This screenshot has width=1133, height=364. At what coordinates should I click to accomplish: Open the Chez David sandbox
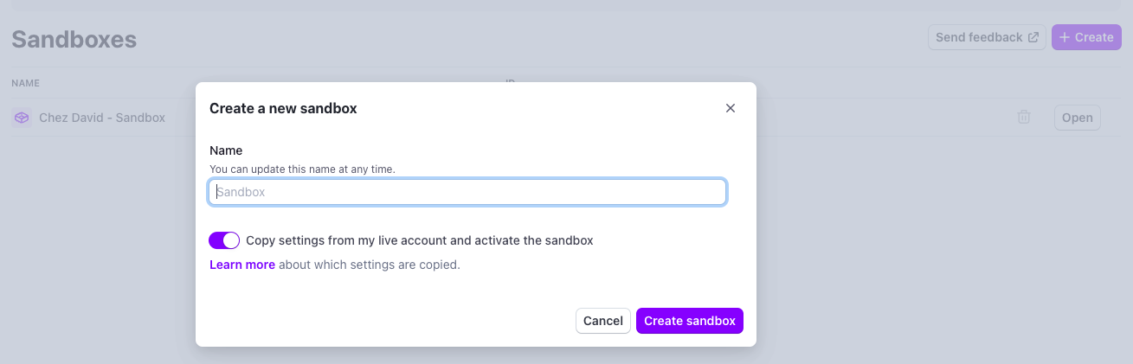tap(1077, 118)
